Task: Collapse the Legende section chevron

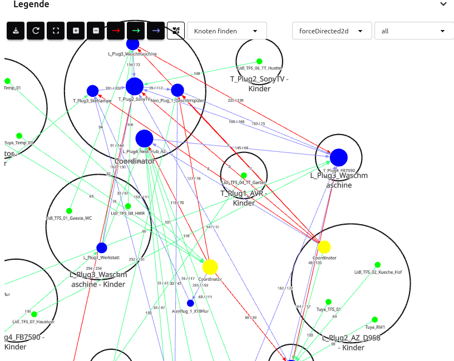Action: coord(443,4)
